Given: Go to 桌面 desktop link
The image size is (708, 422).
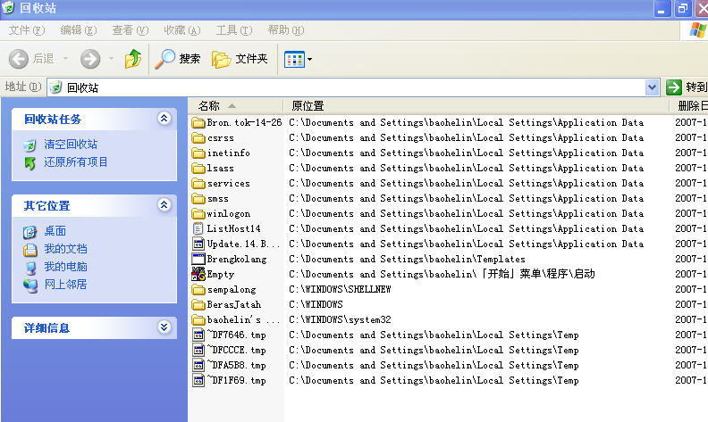Looking at the screenshot, I should pyautogui.click(x=55, y=231).
